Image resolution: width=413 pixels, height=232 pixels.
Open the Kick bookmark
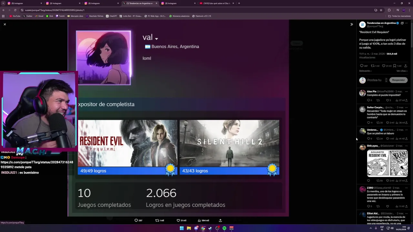(x=49, y=16)
